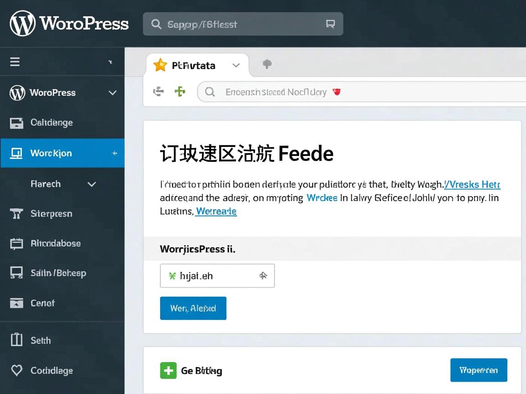Toggle the star favorite on the PtFivtata tab
526x394 pixels.
tap(160, 65)
